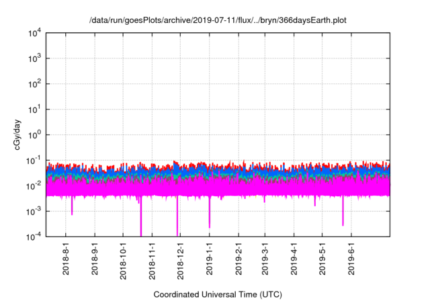Click the 10^4 y-axis tick label

coord(35,33)
